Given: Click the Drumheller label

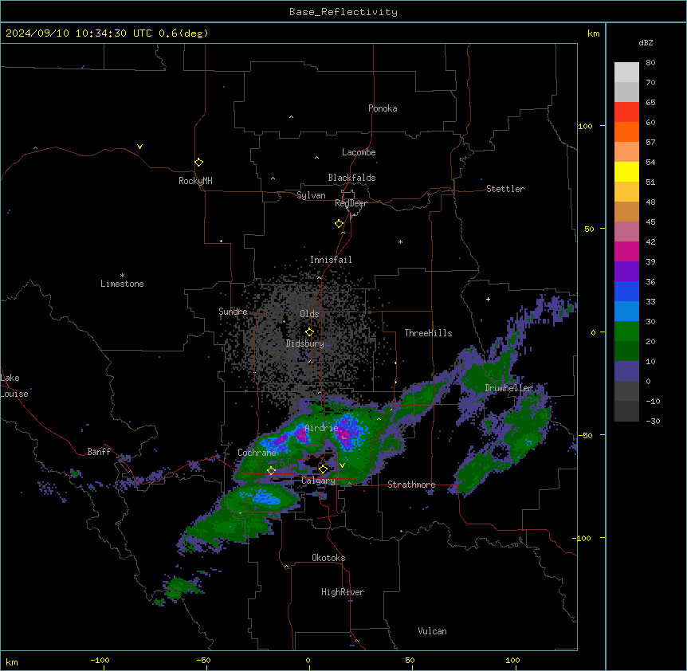Looking at the screenshot, I should click(x=508, y=388).
